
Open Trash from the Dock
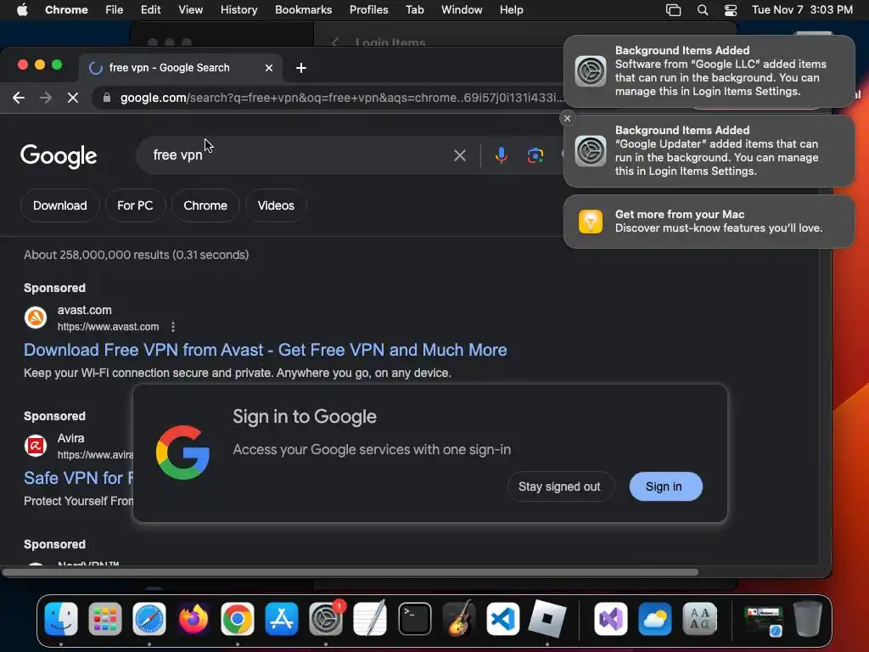808,619
